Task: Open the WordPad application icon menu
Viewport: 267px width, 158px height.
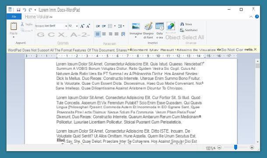Action: (x=10, y=10)
